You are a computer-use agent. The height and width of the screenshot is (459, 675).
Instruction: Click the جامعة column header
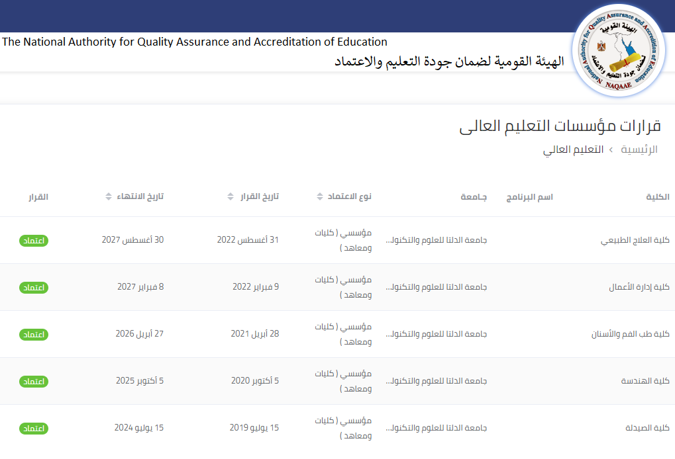pos(474,197)
